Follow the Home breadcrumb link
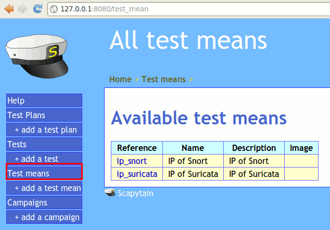Screen dimensions: 330x230 [x=120, y=79]
